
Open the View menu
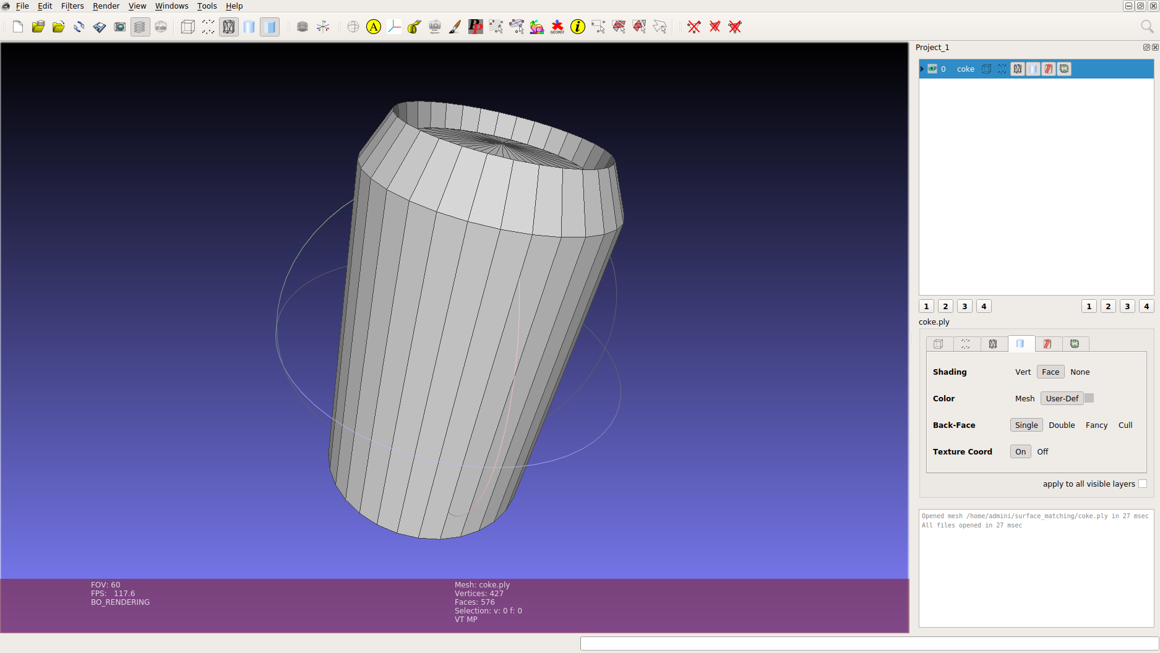coord(137,6)
